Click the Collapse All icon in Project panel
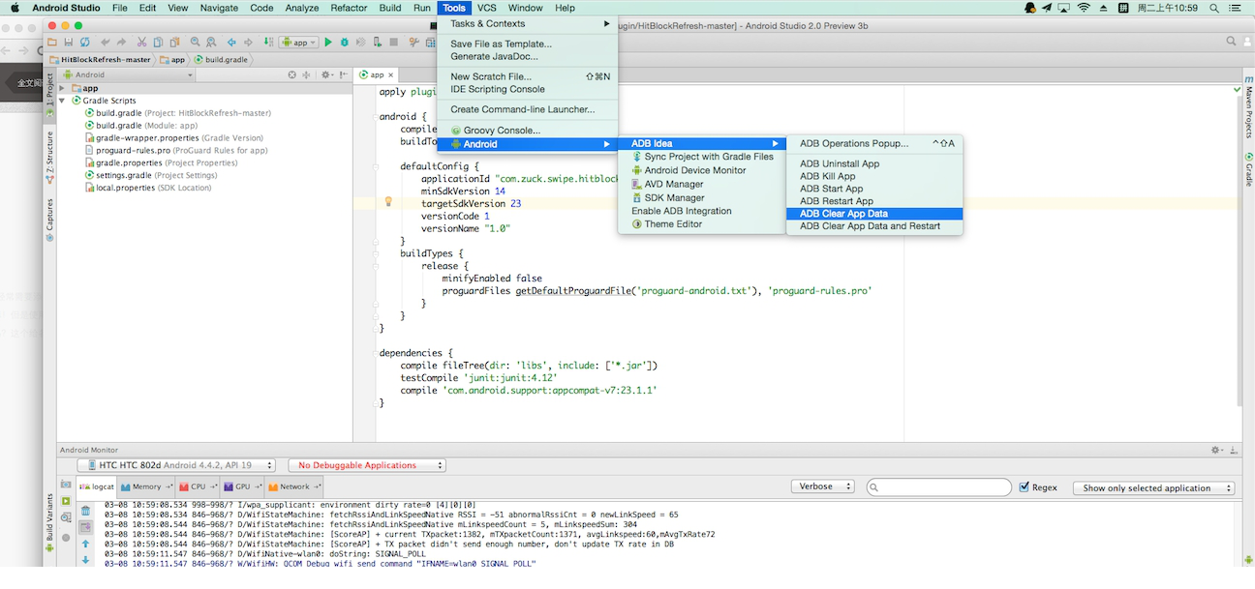 [306, 74]
